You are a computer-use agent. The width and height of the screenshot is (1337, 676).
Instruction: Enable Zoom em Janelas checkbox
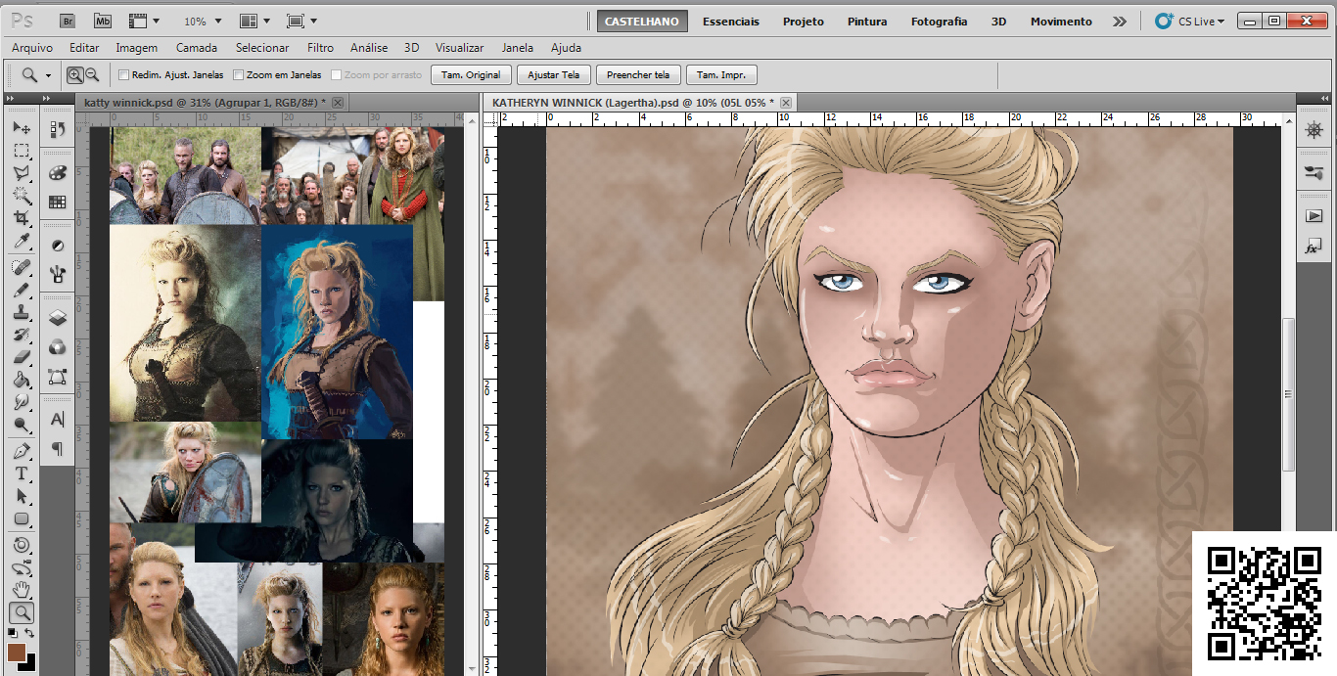[x=239, y=74]
